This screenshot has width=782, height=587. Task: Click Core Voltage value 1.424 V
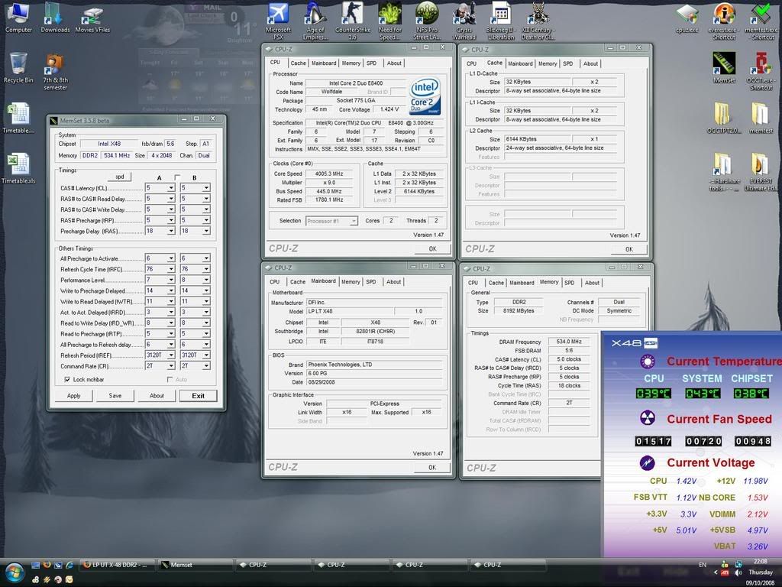pyautogui.click(x=389, y=109)
